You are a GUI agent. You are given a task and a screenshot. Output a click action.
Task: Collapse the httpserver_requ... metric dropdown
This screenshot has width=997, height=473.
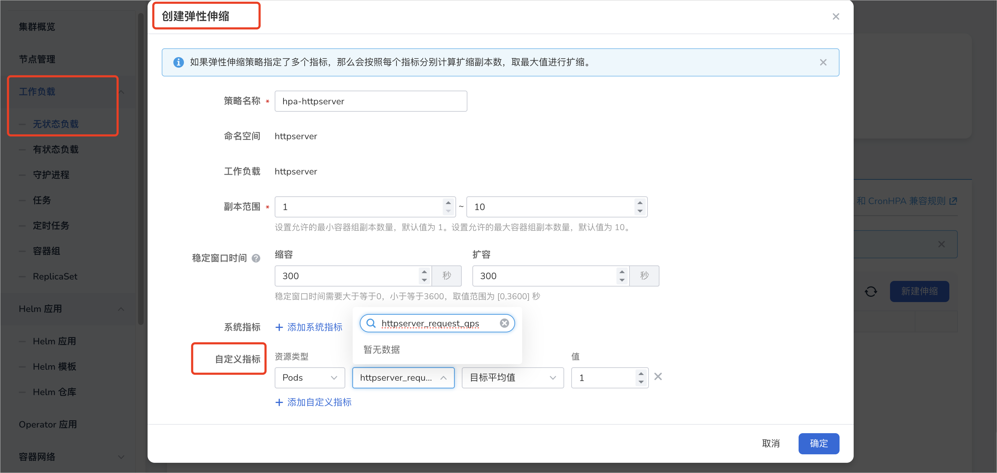403,377
